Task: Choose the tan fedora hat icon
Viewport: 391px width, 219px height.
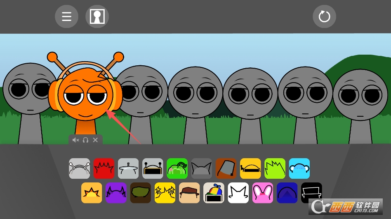Action: (189, 193)
